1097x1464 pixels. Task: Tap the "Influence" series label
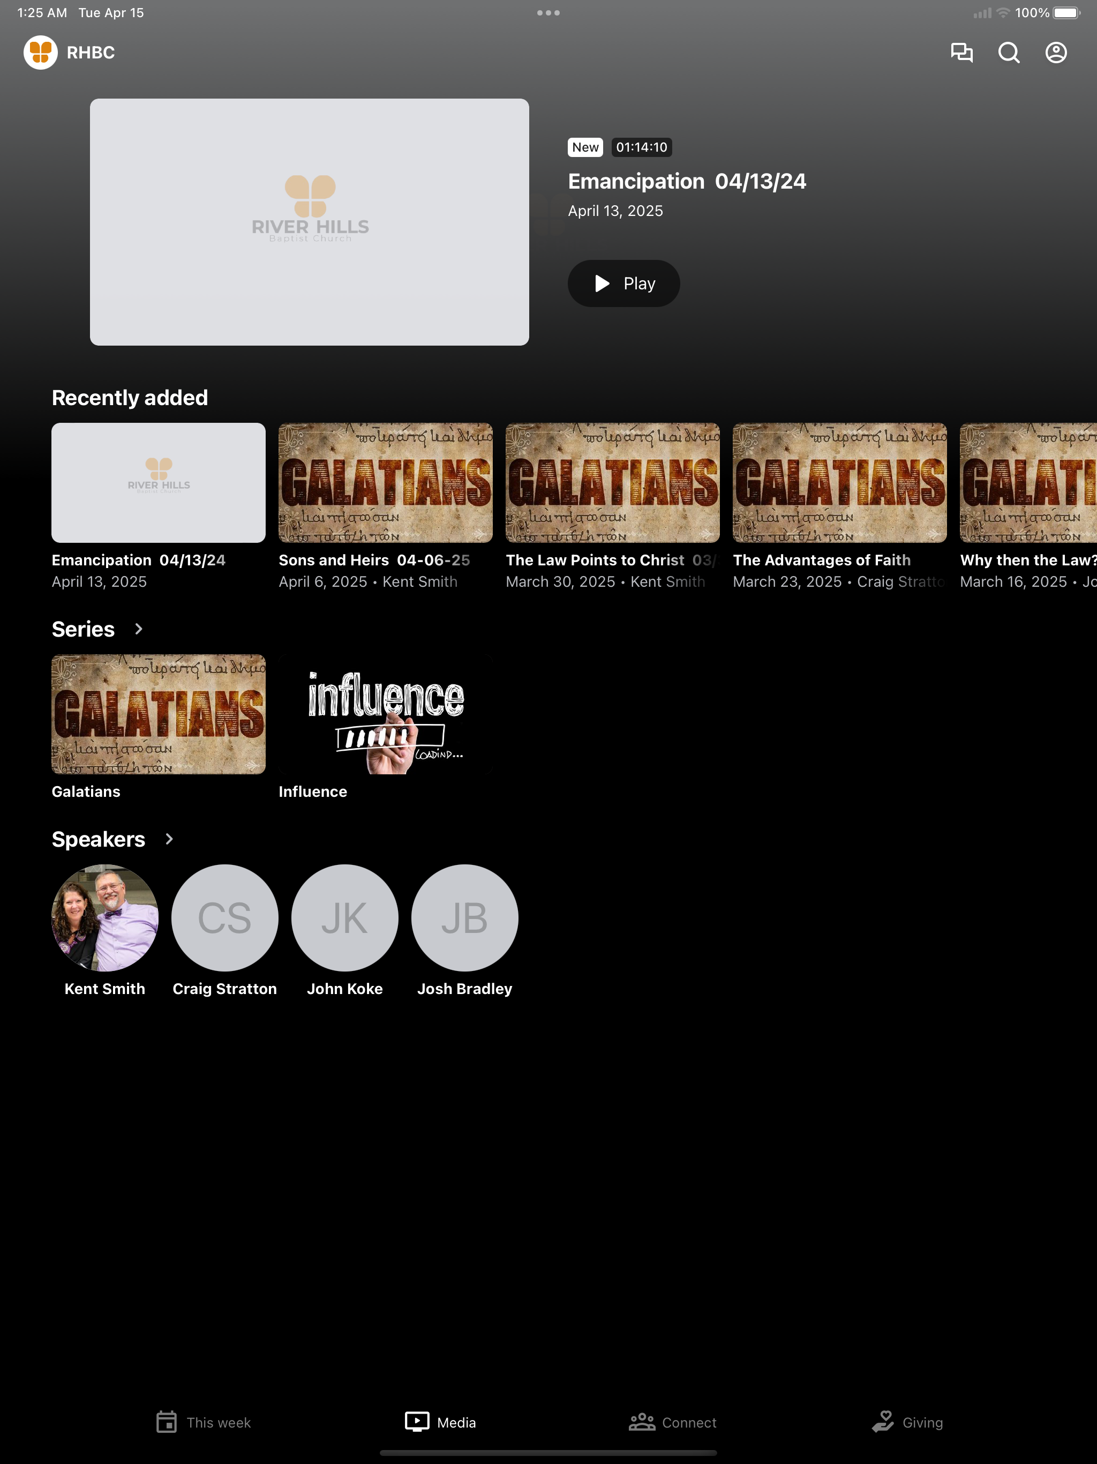coord(313,791)
